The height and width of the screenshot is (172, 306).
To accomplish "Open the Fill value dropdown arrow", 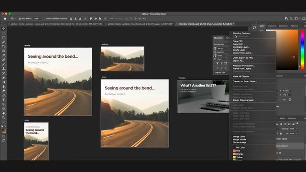I will click(x=296, y=134).
